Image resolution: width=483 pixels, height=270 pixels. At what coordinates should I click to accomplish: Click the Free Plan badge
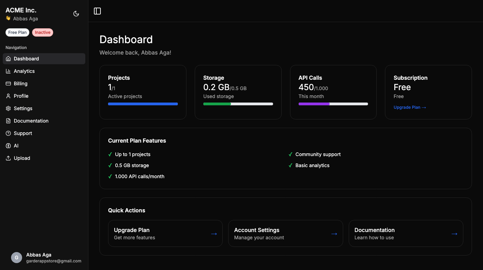(x=17, y=32)
